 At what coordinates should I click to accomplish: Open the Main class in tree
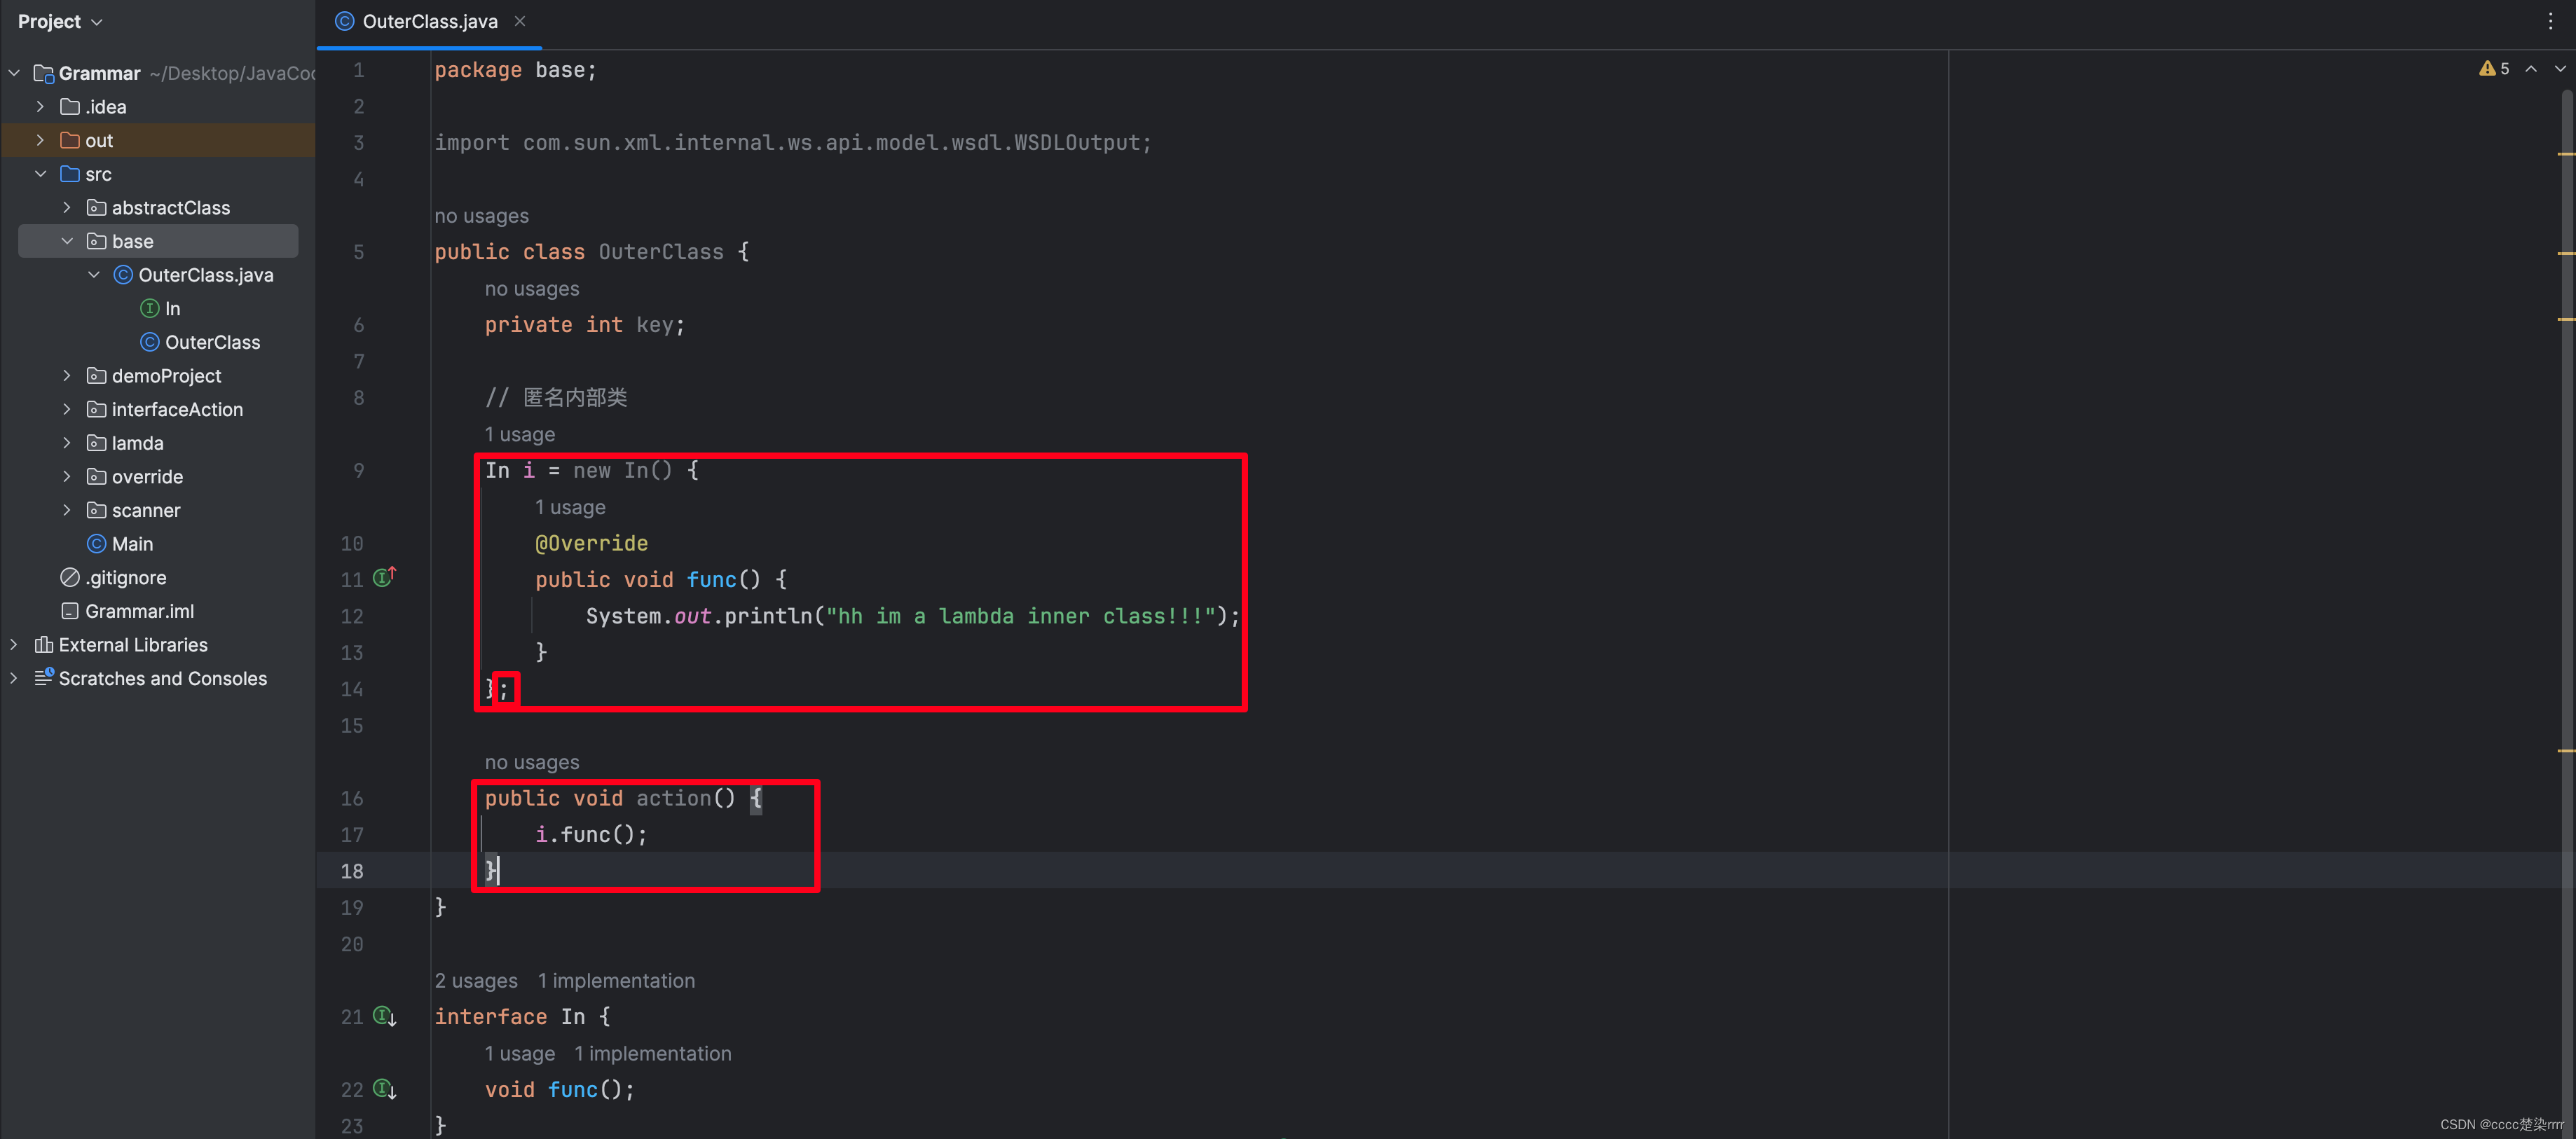(132, 544)
